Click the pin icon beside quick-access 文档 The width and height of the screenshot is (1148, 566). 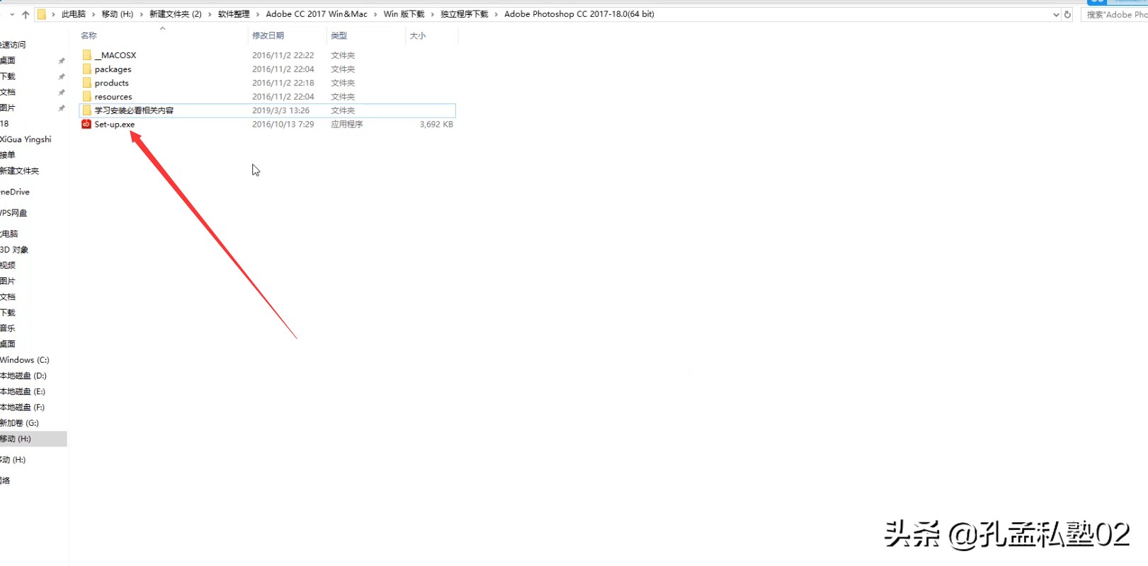62,92
